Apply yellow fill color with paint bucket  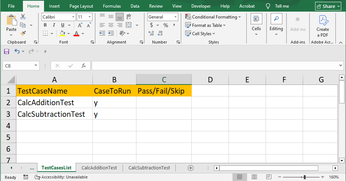[63, 33]
